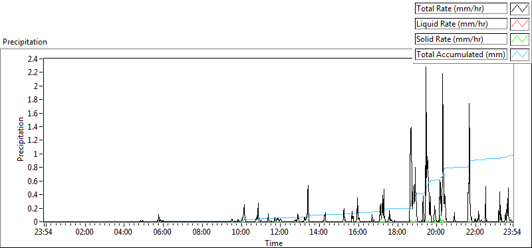Click the Precipitation chart title above the graph
Viewport: 532px width, 248px height.
[25, 42]
